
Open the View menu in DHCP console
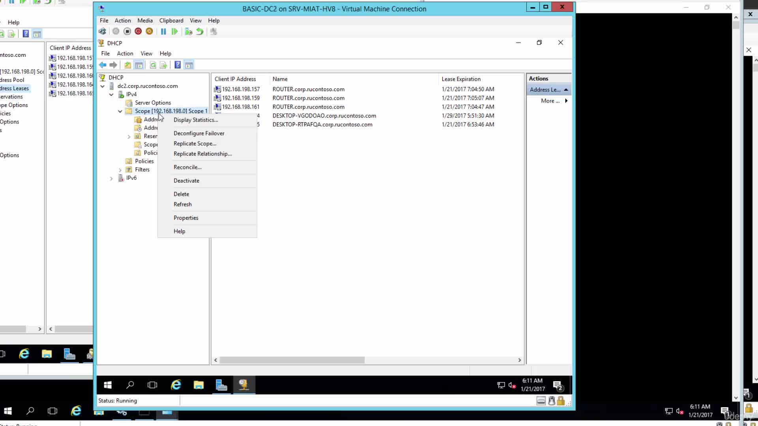(x=146, y=54)
